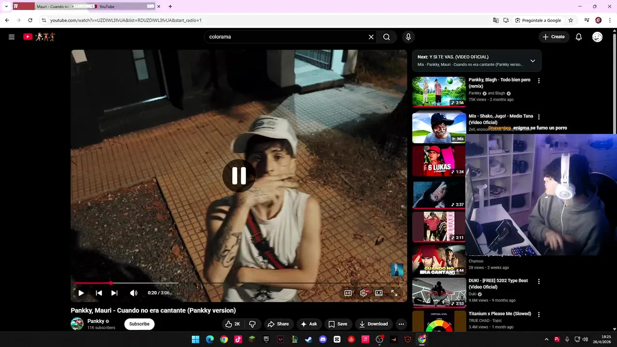Image resolution: width=617 pixels, height=347 pixels.
Task: Share the Pankky video
Action: click(x=278, y=324)
